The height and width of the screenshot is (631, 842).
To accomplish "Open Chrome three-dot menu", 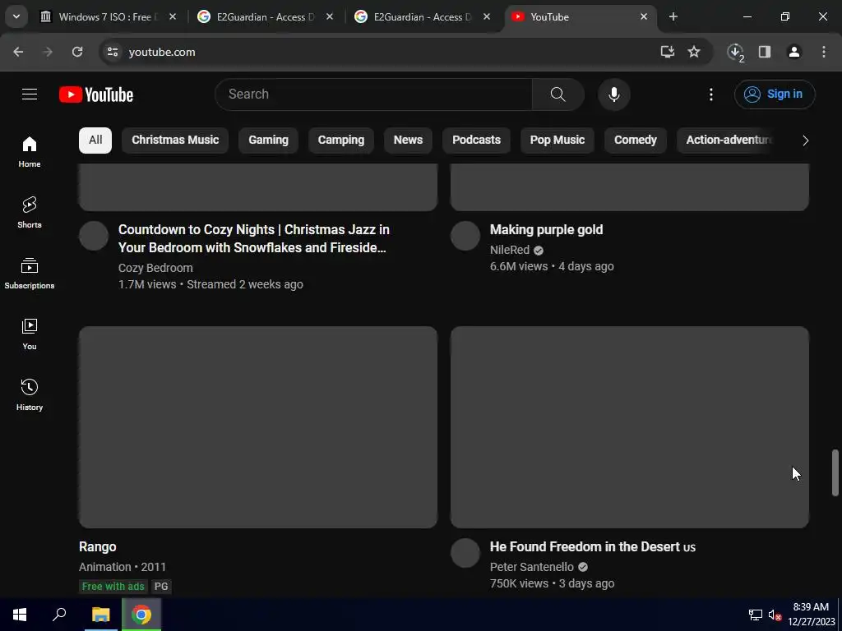I will pos(824,52).
